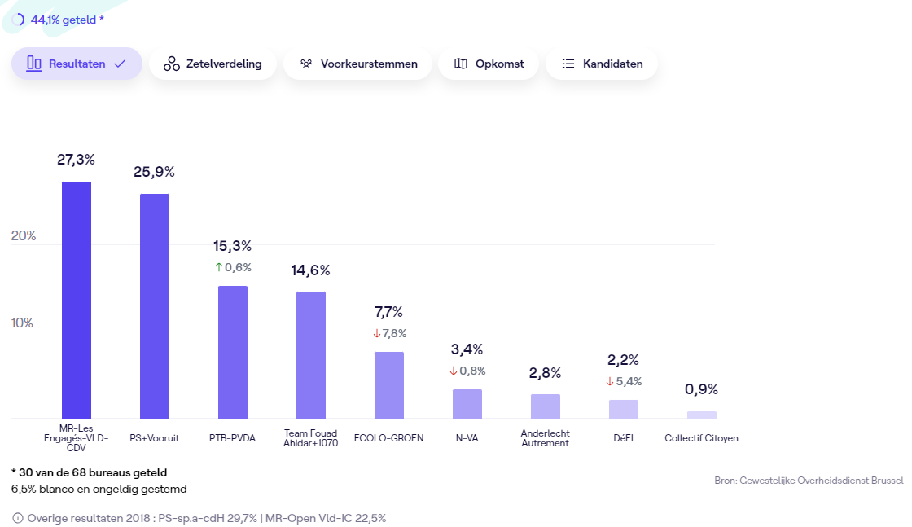Click the 44,1% geteld text
The image size is (912, 527).
67,19
